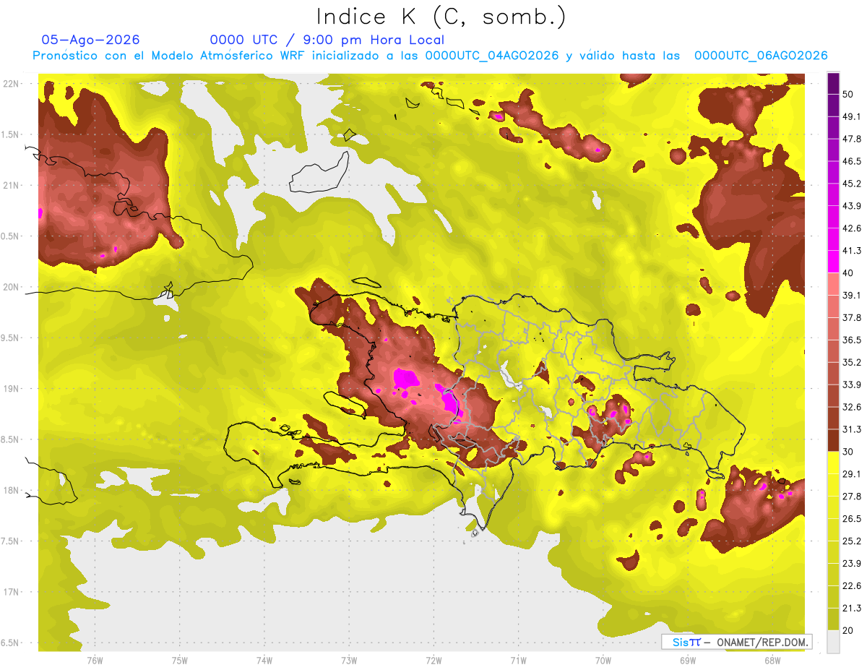Click the '72W' longitude label
The height and width of the screenshot is (670, 867).
(x=433, y=660)
